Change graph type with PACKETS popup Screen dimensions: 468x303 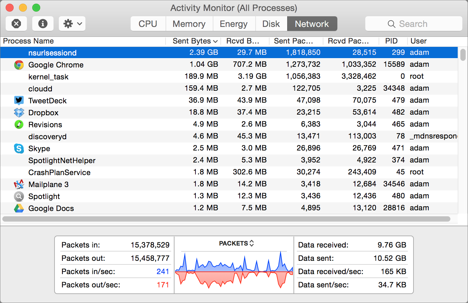[x=236, y=243]
